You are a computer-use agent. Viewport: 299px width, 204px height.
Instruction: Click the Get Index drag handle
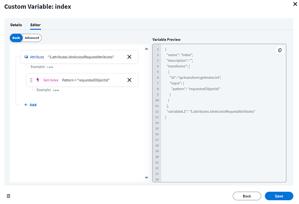point(31,80)
